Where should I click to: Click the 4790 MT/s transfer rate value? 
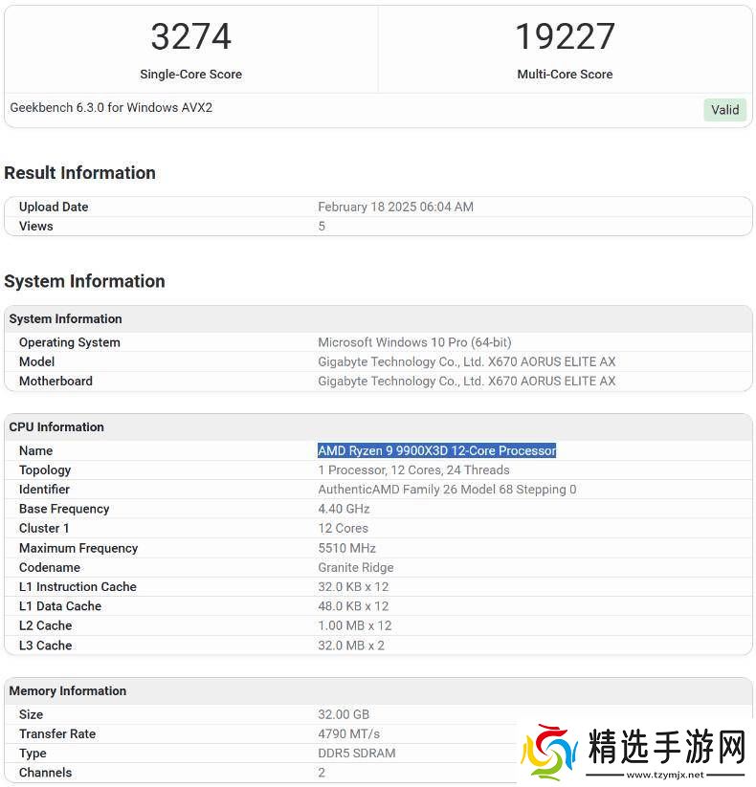click(x=348, y=733)
